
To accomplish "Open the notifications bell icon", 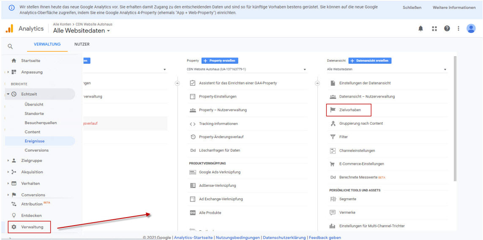I will (x=420, y=29).
